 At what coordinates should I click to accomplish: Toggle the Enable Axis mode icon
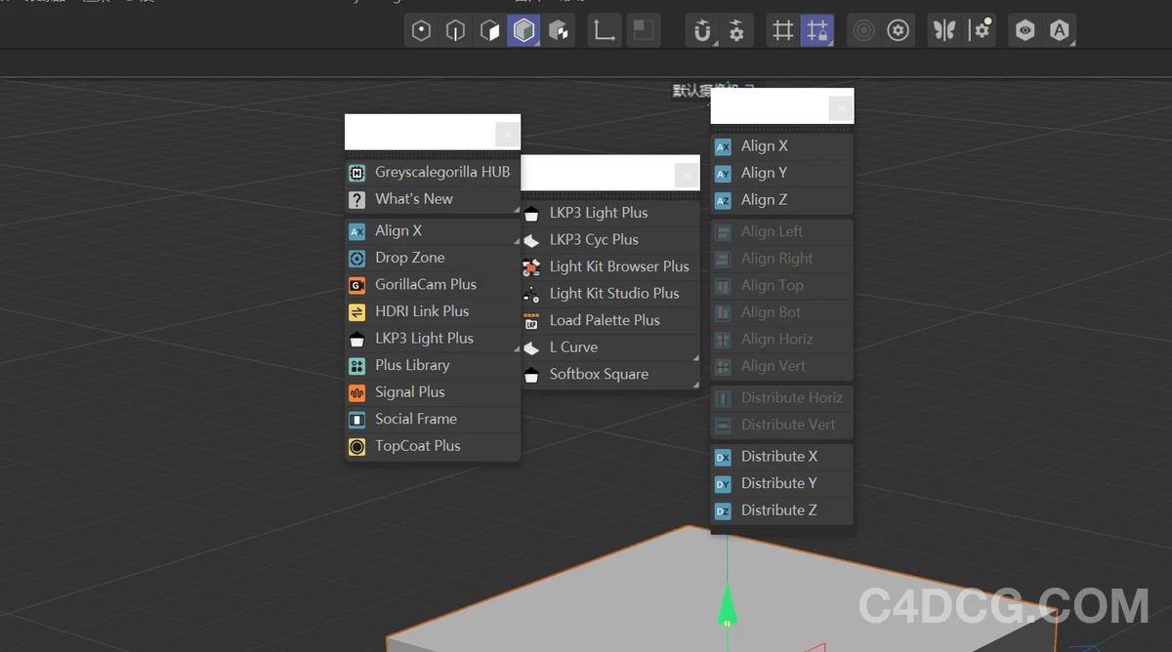coord(605,31)
